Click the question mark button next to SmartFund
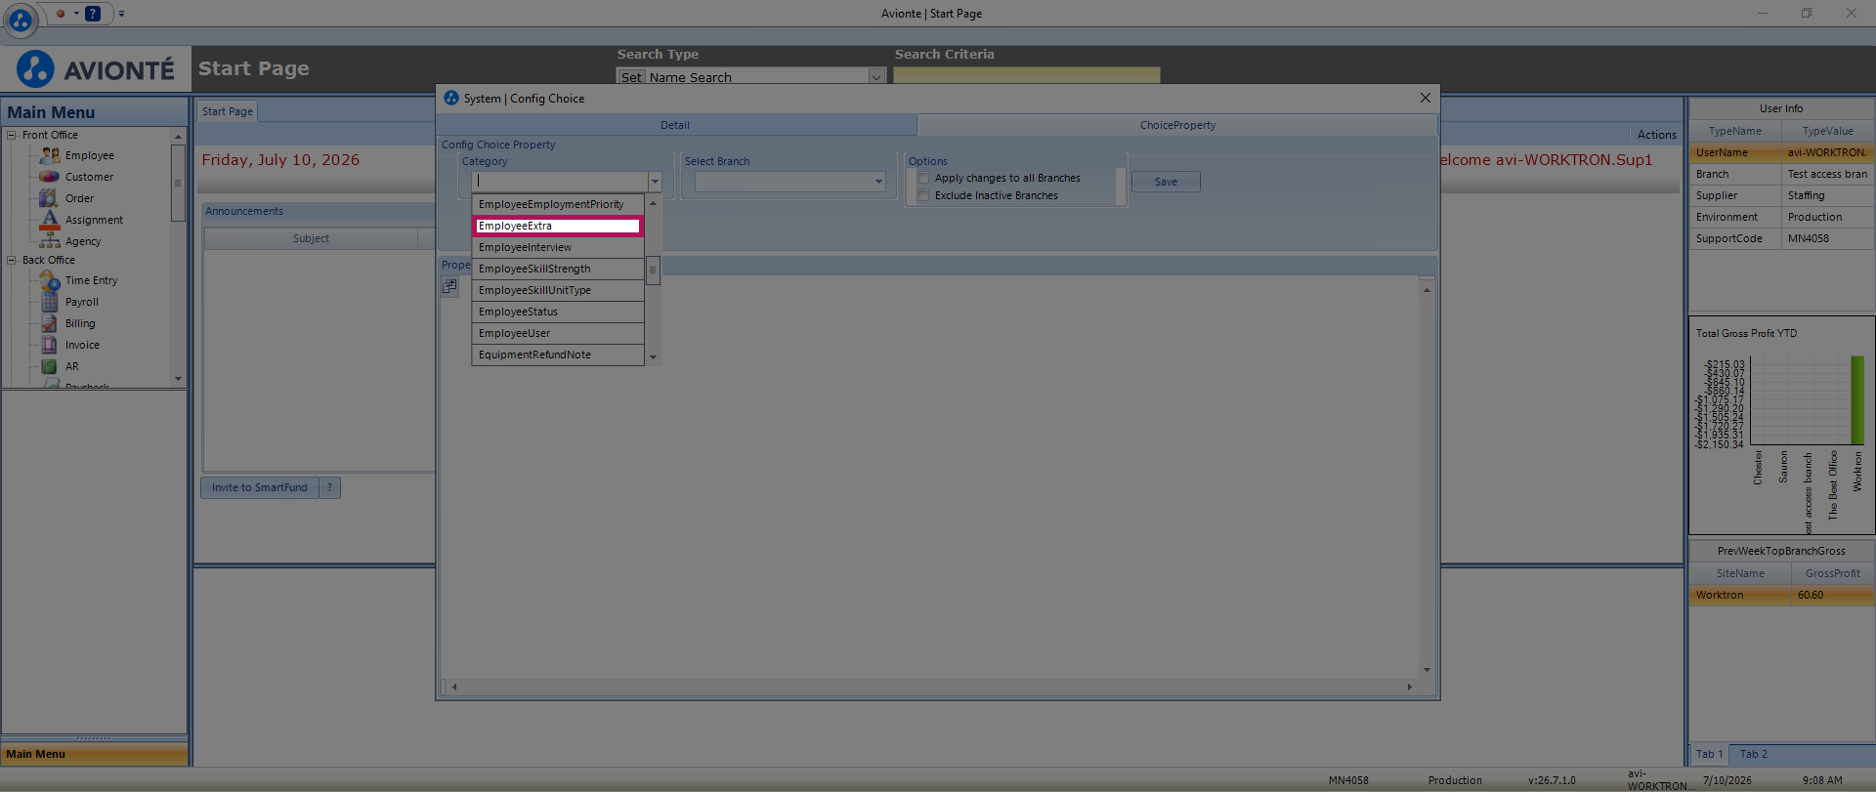This screenshot has width=1876, height=792. (x=330, y=487)
